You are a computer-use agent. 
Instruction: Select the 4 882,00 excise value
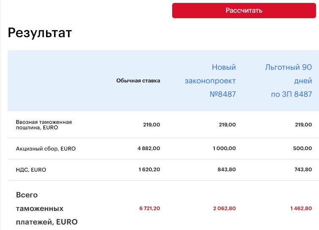(149, 148)
